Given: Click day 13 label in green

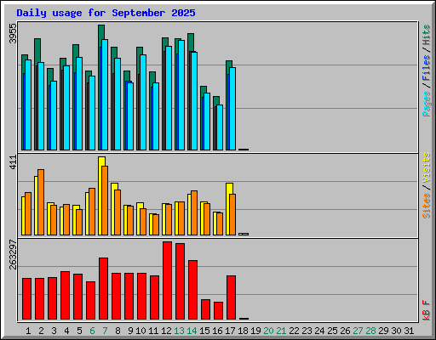Looking at the screenshot, I should 179,331.
